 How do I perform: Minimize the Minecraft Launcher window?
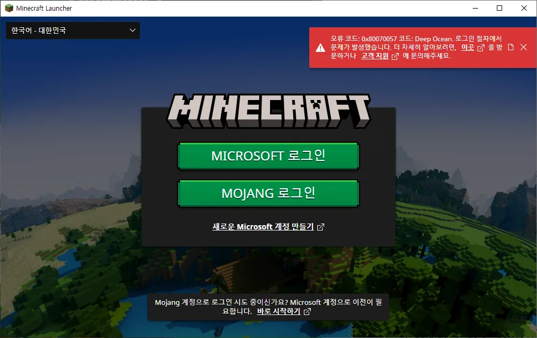coord(475,8)
